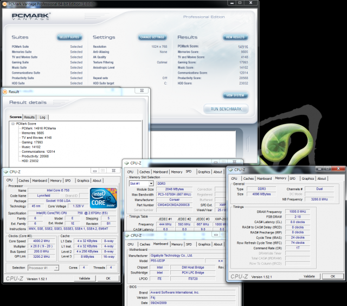
Task: Open About tab in the CPU-Z processor window
Action: click(x=97, y=181)
